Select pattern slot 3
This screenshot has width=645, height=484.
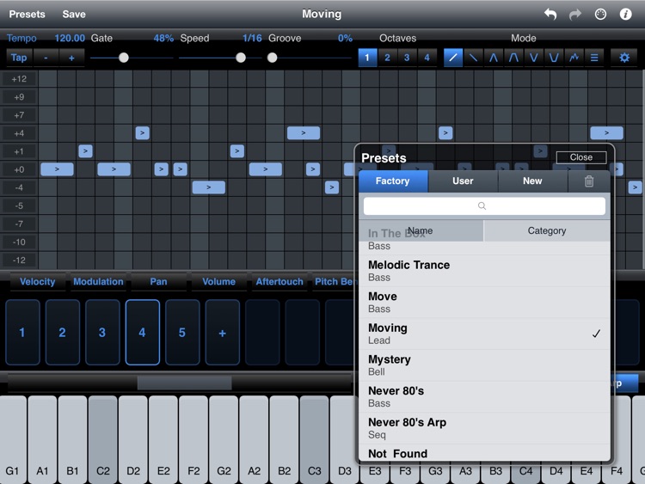(x=102, y=333)
